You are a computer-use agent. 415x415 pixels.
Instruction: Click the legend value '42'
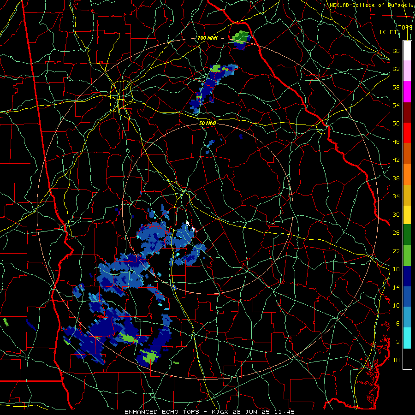coord(396,160)
